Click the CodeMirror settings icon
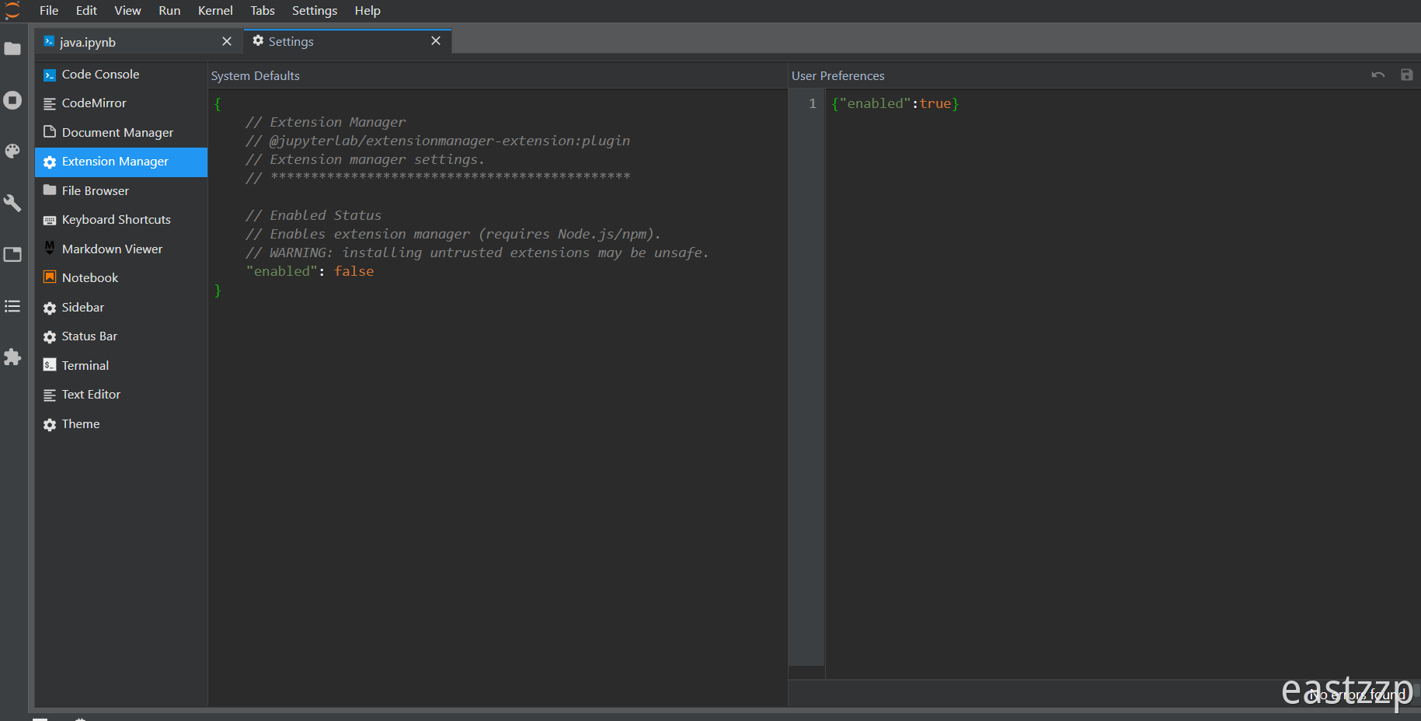The image size is (1421, 721). [x=50, y=104]
